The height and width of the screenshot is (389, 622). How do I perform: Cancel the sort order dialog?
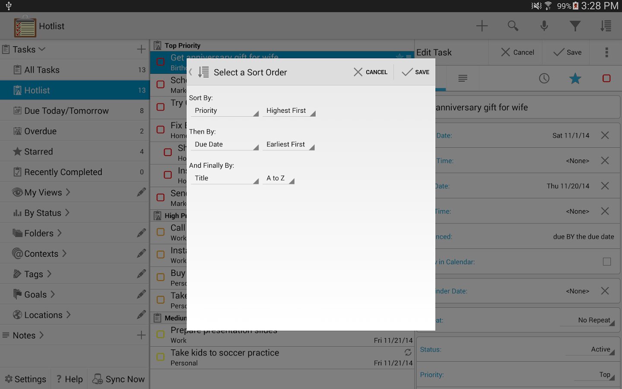(371, 72)
